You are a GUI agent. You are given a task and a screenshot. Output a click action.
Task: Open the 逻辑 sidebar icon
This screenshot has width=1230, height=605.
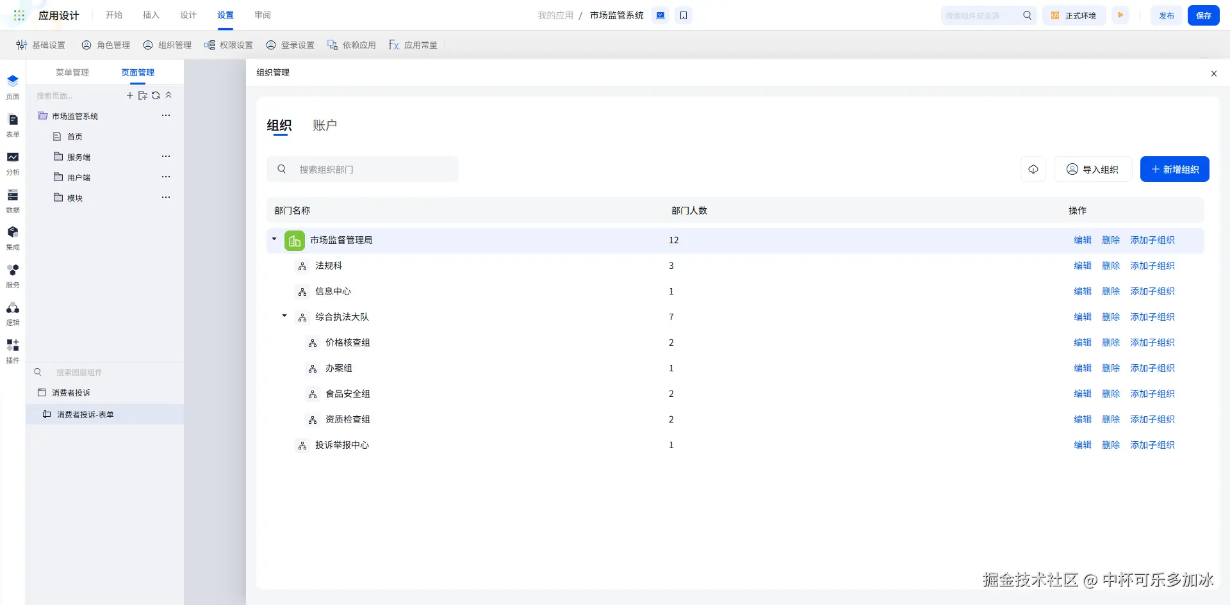[13, 313]
